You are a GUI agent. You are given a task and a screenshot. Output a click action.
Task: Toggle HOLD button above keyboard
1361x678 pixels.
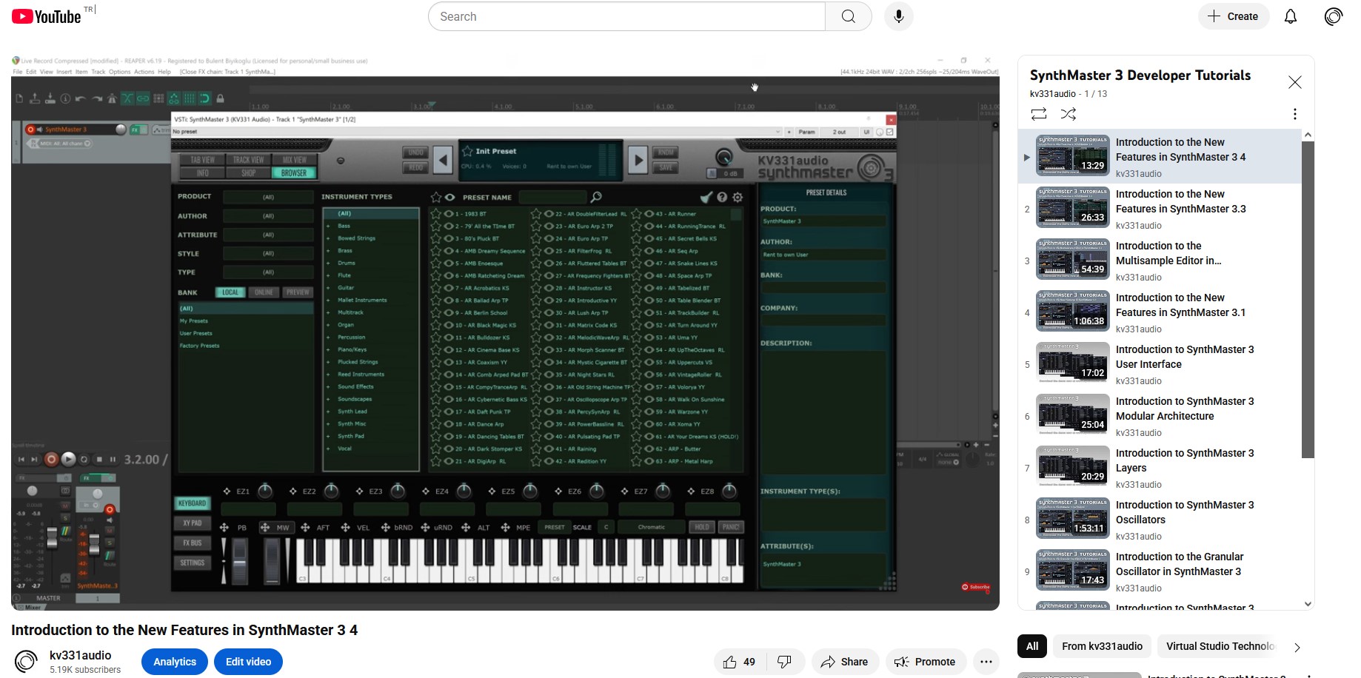click(x=702, y=527)
